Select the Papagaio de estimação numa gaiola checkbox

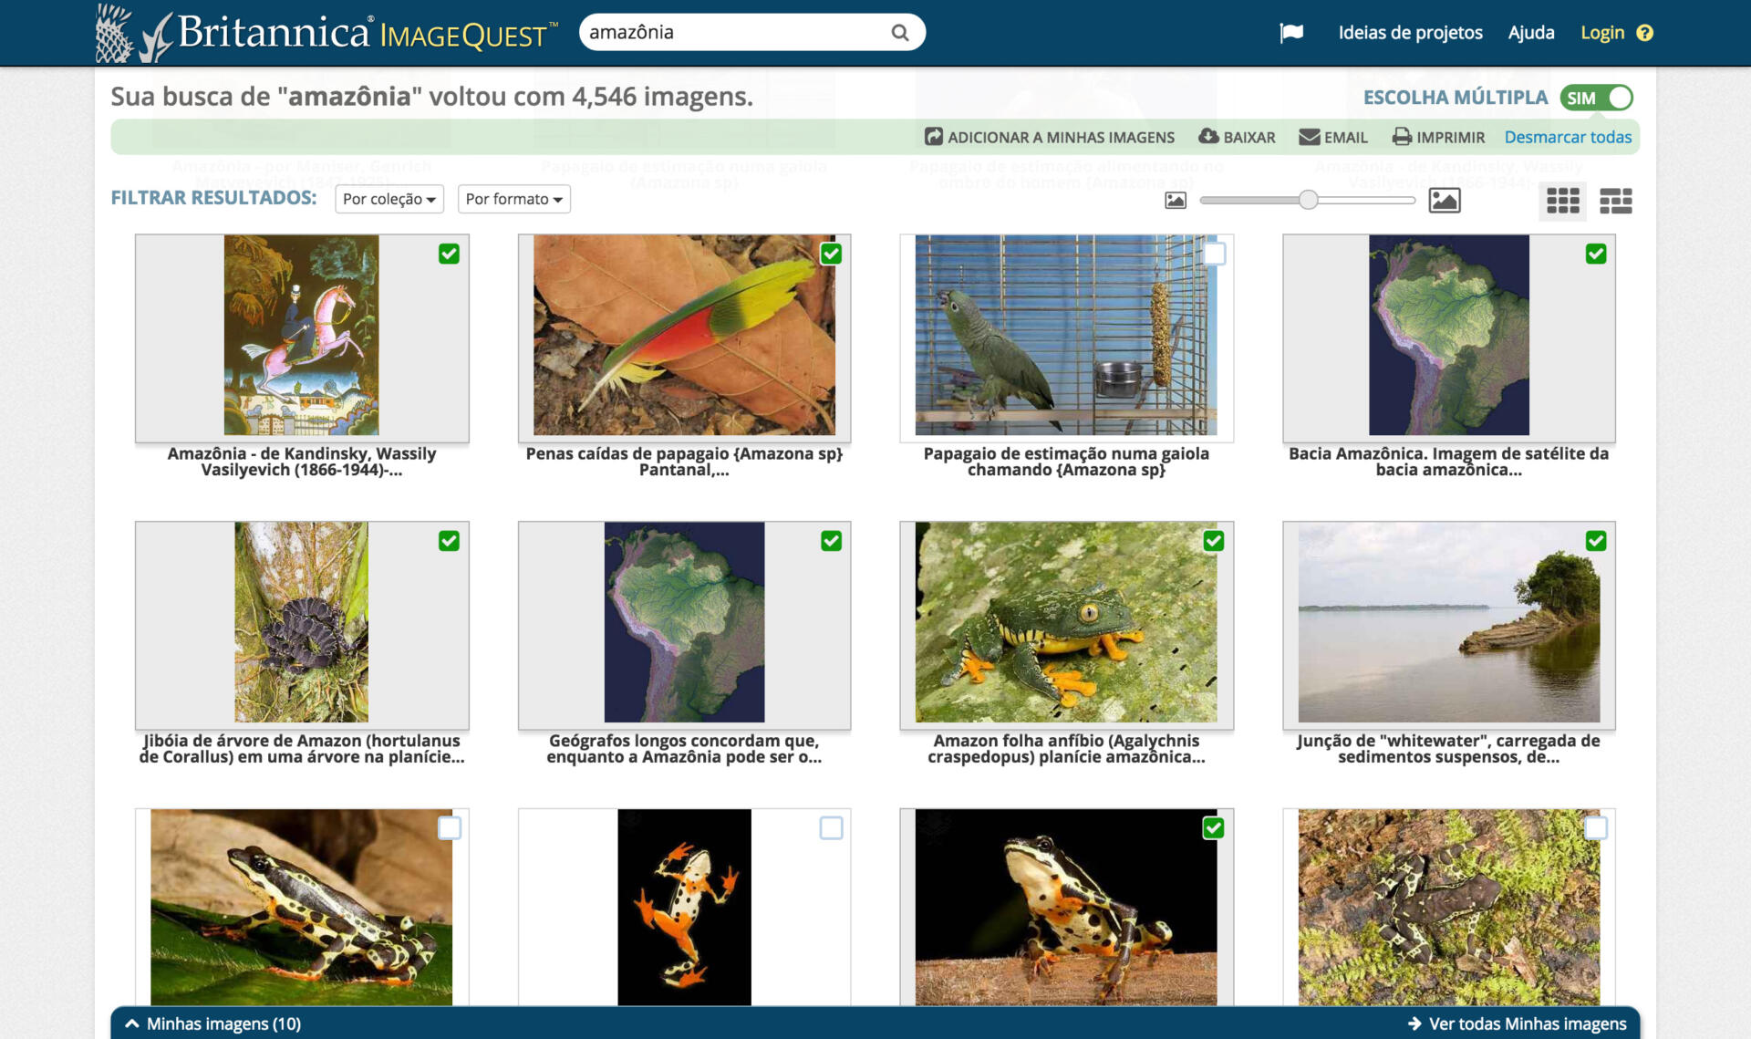tap(1214, 255)
